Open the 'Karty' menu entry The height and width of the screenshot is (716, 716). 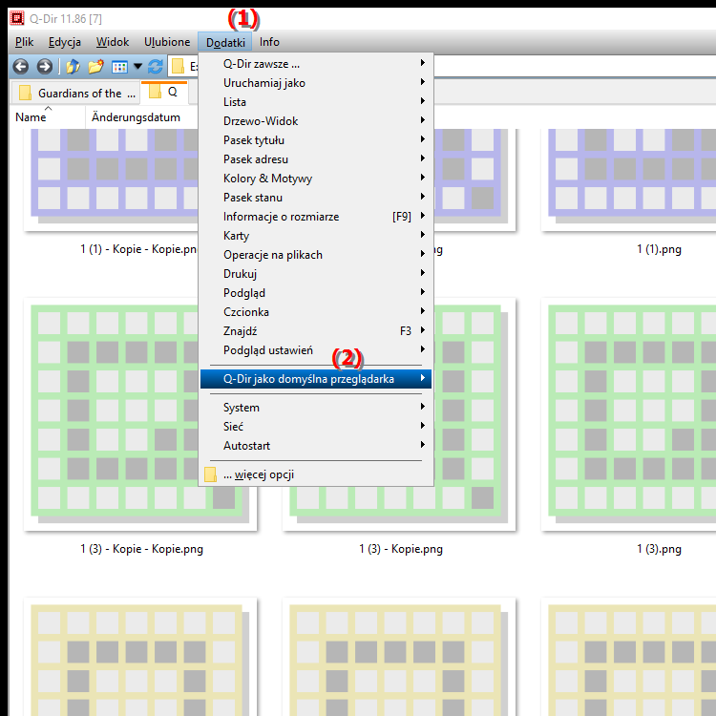pyautogui.click(x=316, y=236)
